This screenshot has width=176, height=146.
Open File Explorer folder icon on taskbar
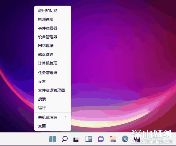pyautogui.click(x=113, y=139)
